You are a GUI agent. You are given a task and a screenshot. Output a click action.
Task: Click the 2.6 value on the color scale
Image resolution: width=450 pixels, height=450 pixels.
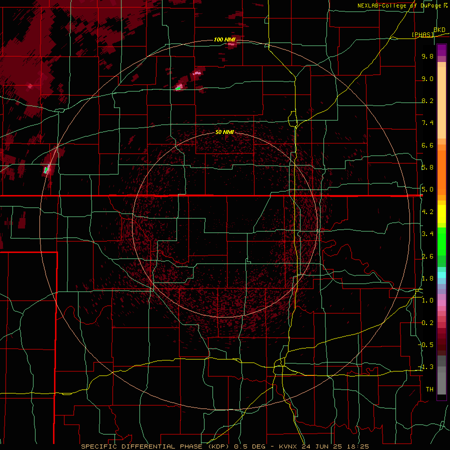427,256
